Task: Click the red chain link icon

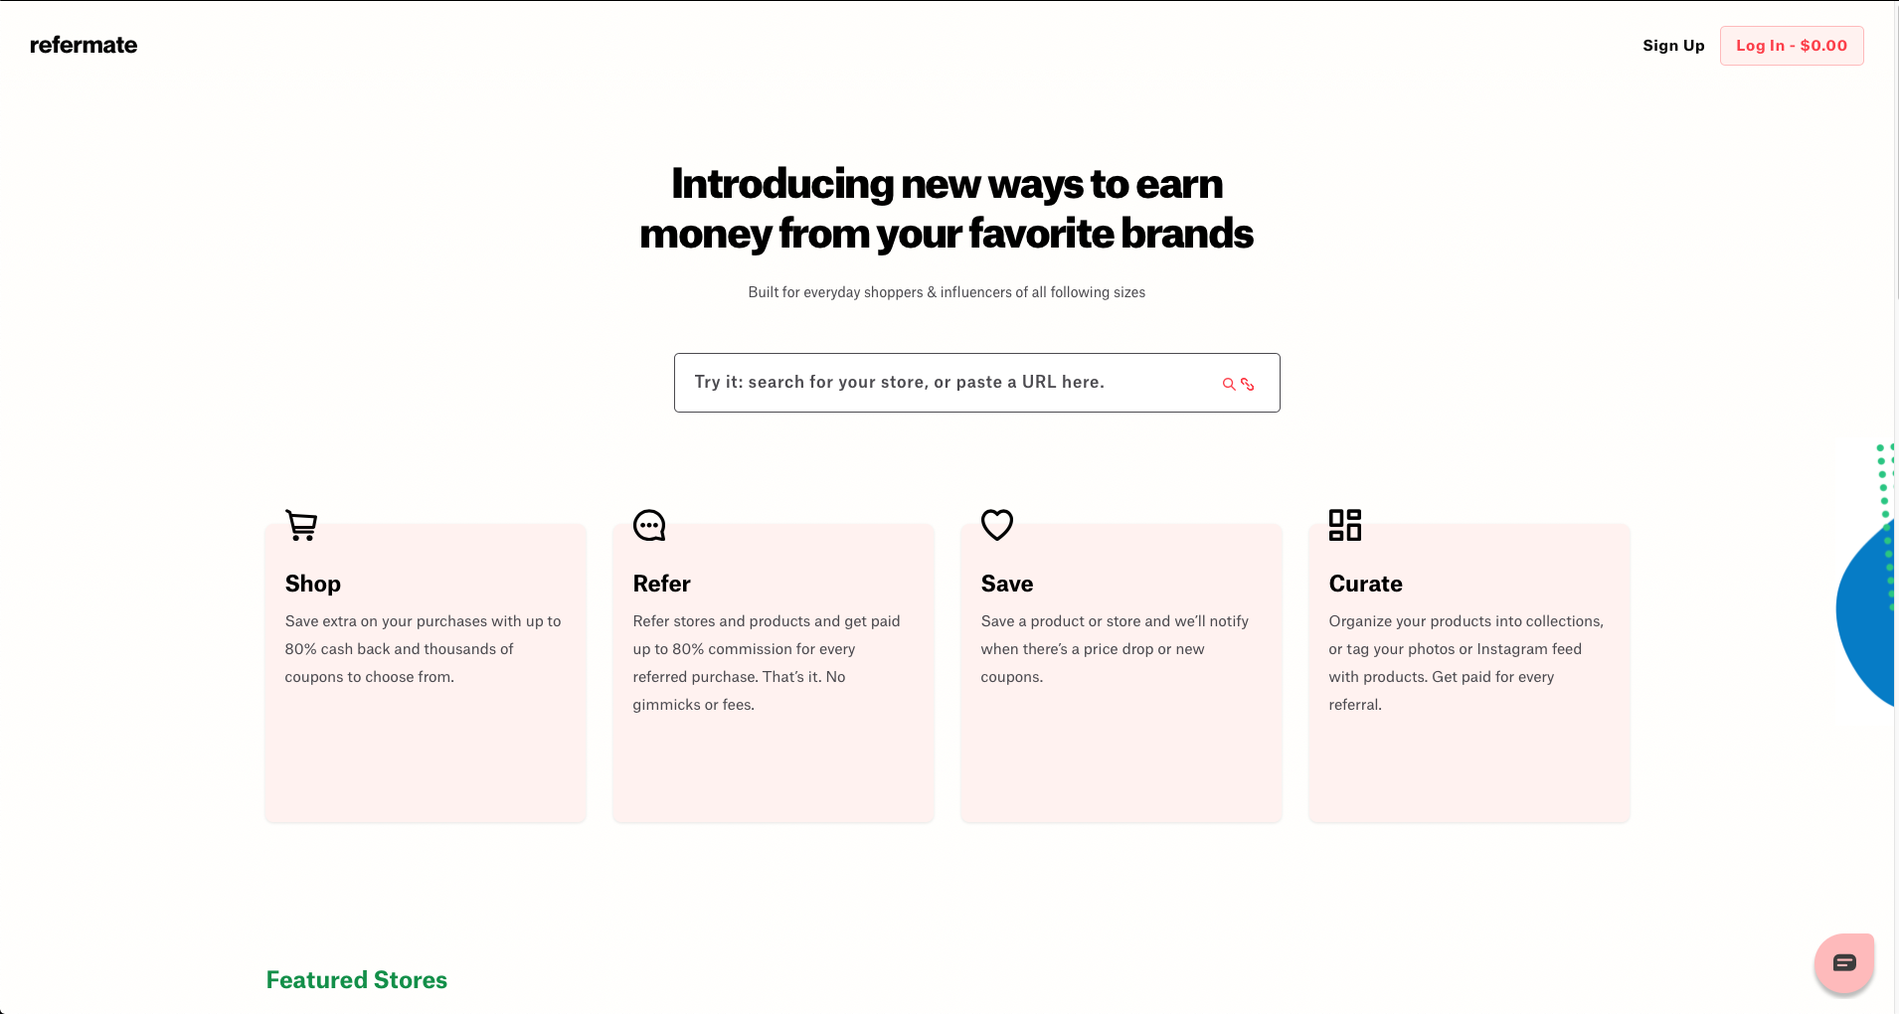Action: click(x=1248, y=384)
